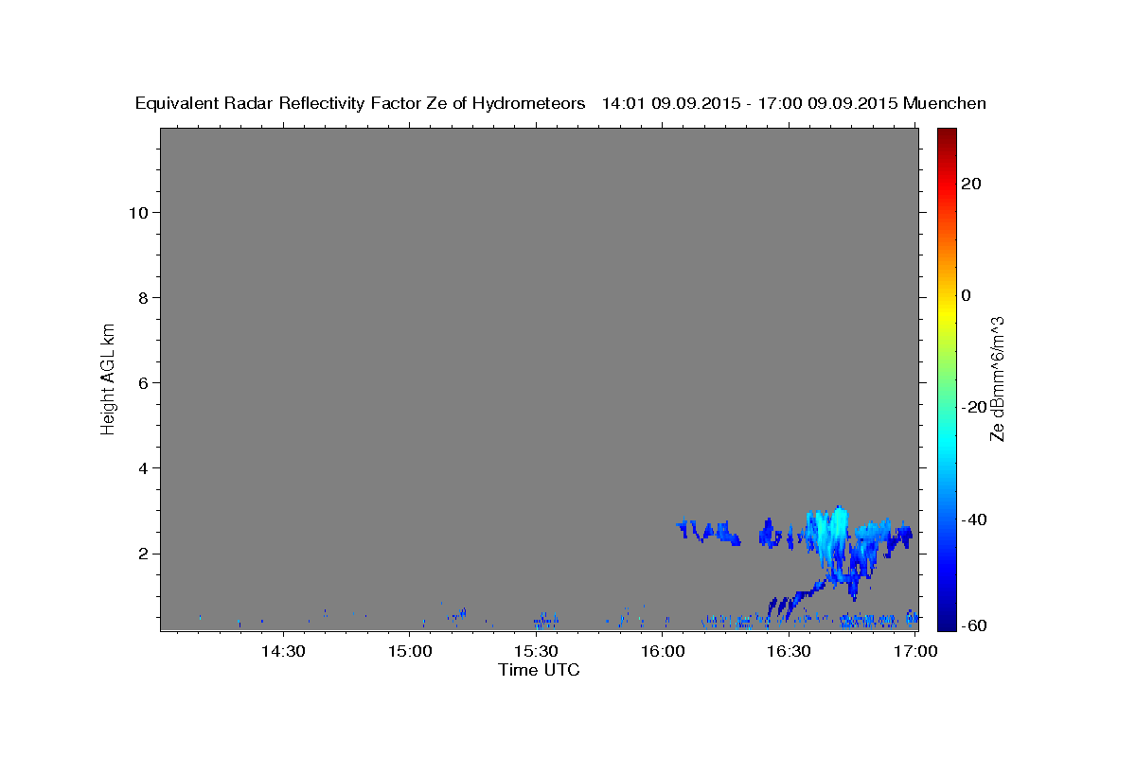
Task: Click the dark blue bottom of the colorbar
Action: point(946,615)
